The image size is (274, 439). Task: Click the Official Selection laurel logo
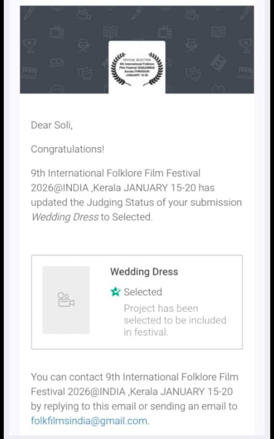[x=137, y=67]
